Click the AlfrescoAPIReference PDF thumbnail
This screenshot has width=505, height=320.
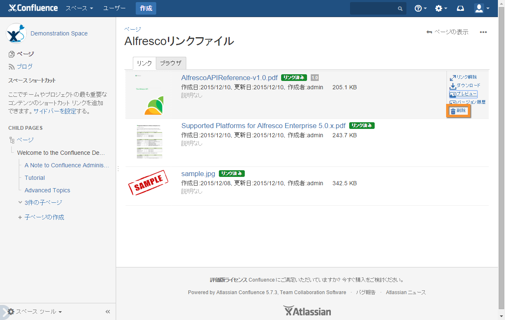pyautogui.click(x=150, y=95)
